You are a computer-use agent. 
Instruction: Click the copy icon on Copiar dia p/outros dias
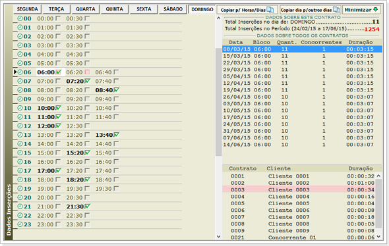point(336,10)
